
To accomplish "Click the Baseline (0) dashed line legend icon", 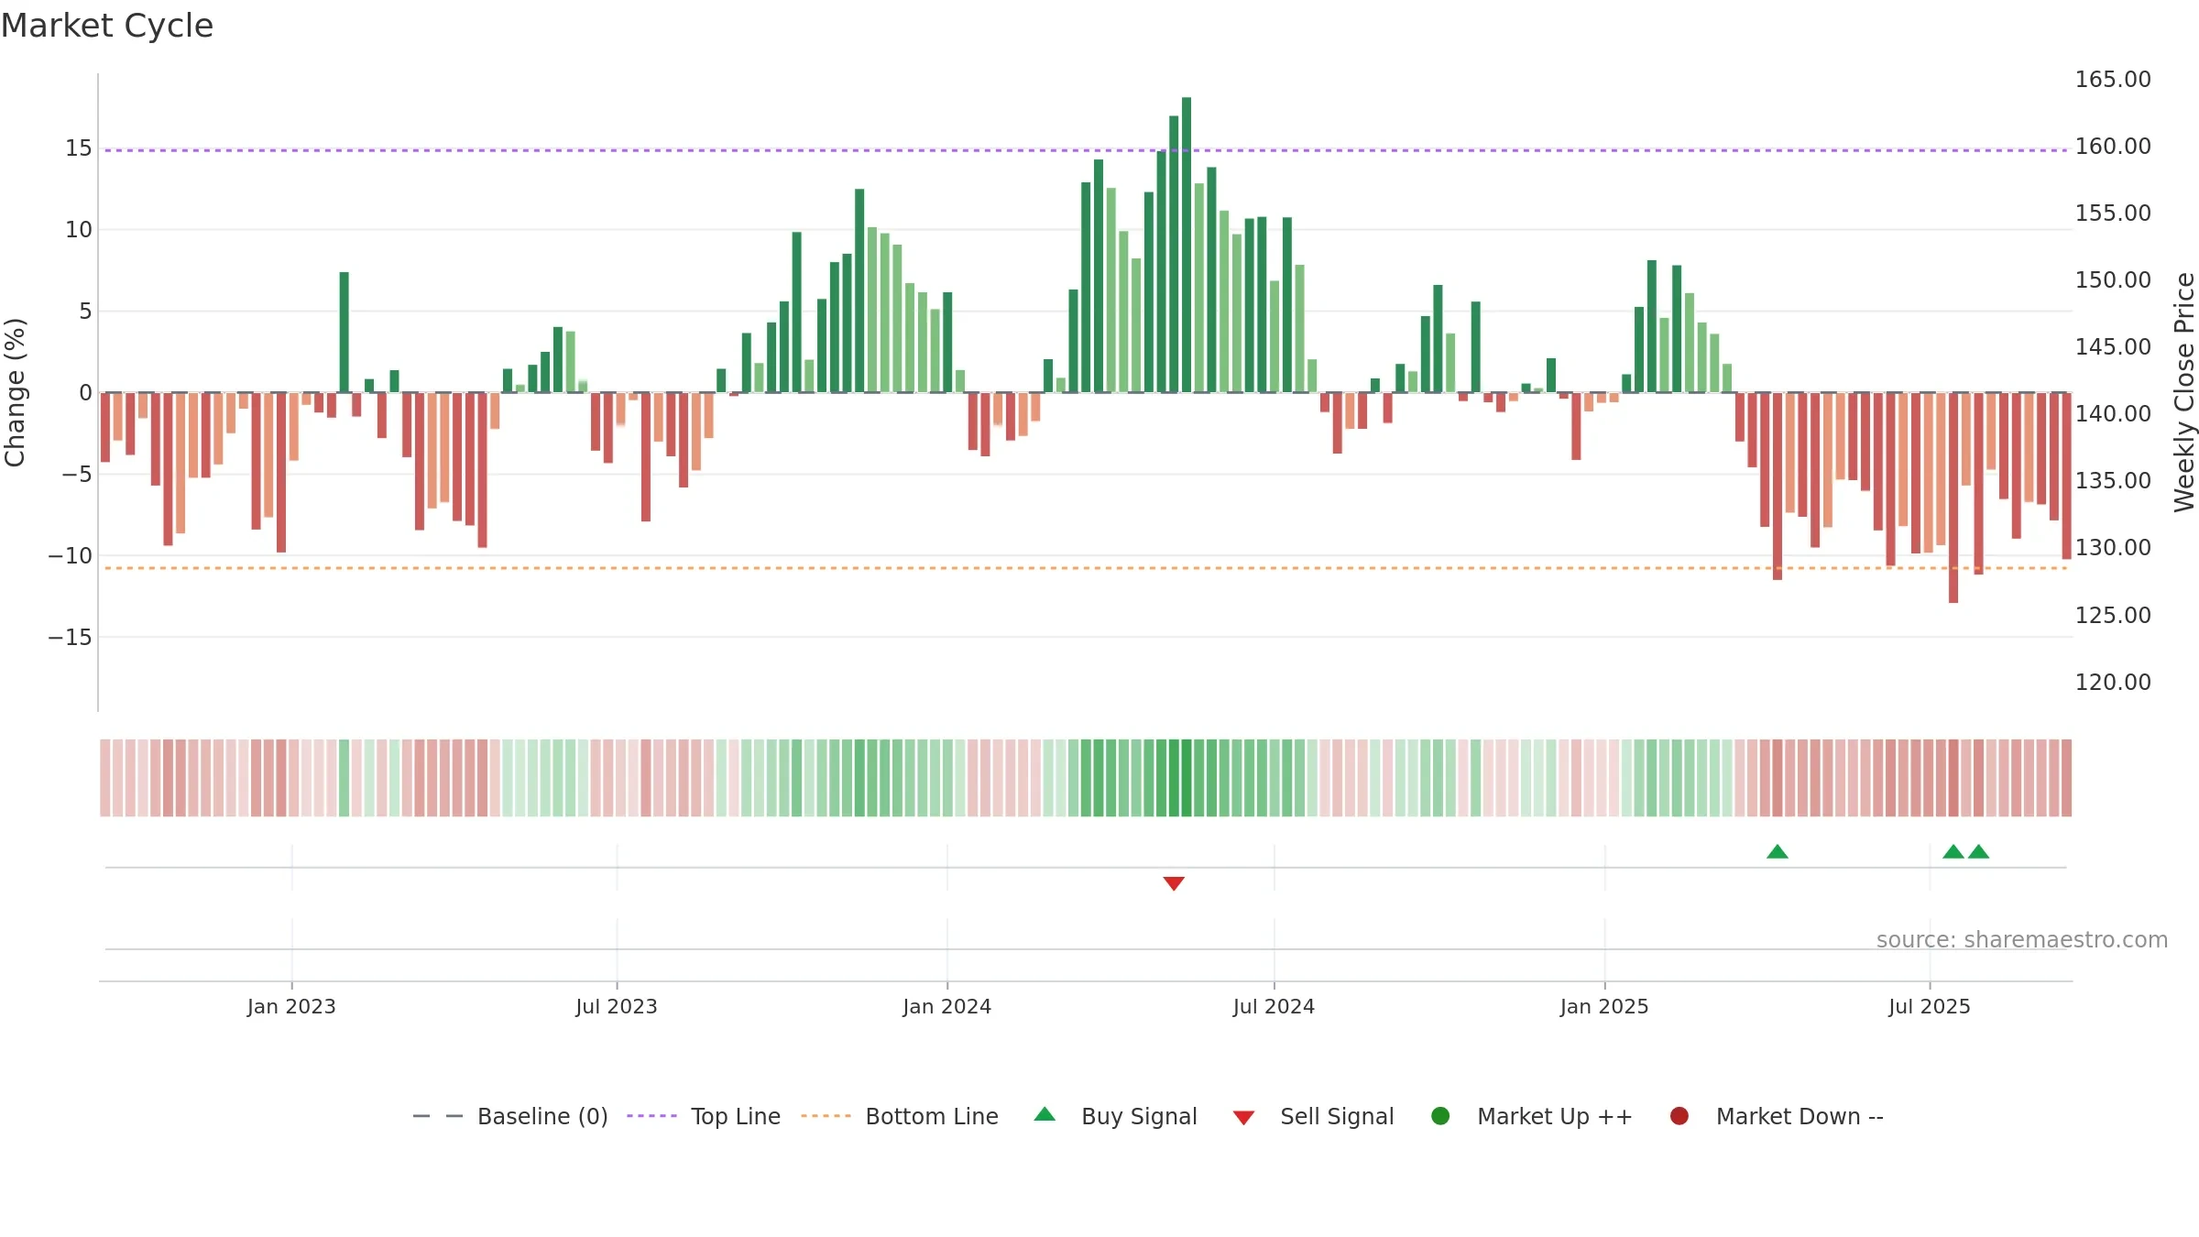I will (438, 1116).
